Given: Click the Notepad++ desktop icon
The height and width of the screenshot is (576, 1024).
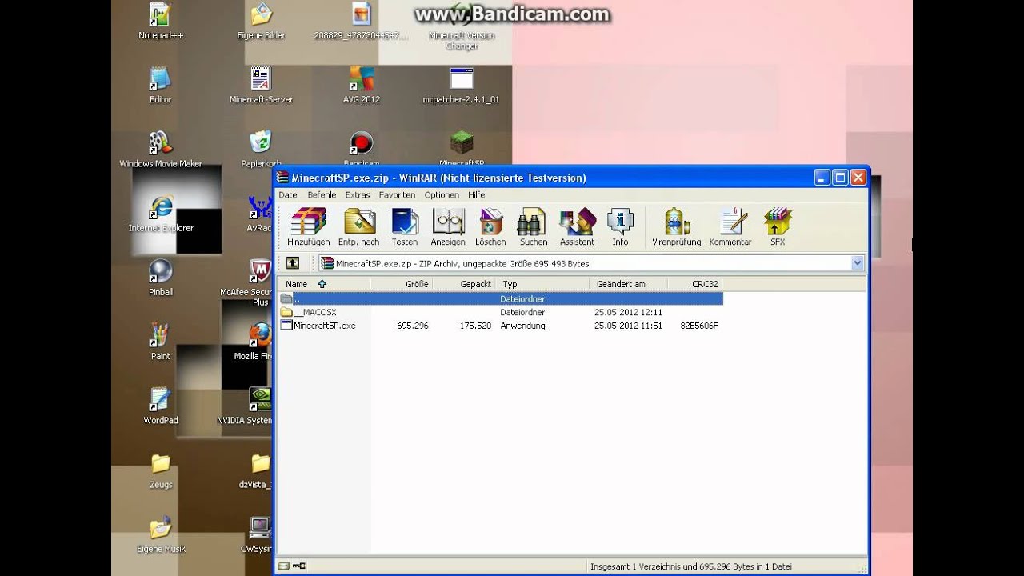Looking at the screenshot, I should (160, 22).
